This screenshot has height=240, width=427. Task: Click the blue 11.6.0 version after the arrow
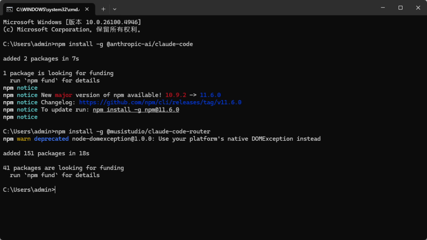[210, 95]
